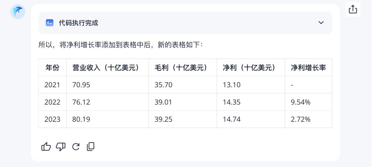Expand the code execution chevron
Image resolution: width=372 pixels, height=167 pixels.
point(321,23)
